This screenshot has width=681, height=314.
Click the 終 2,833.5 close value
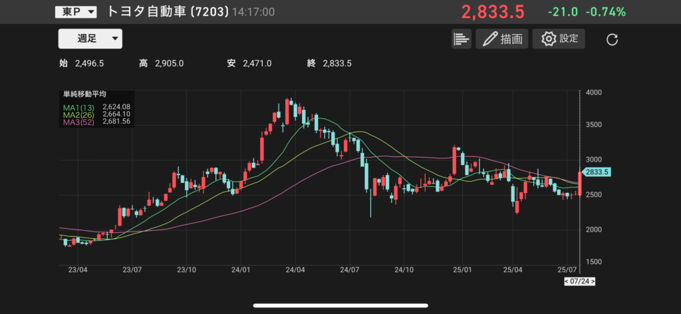pos(329,64)
